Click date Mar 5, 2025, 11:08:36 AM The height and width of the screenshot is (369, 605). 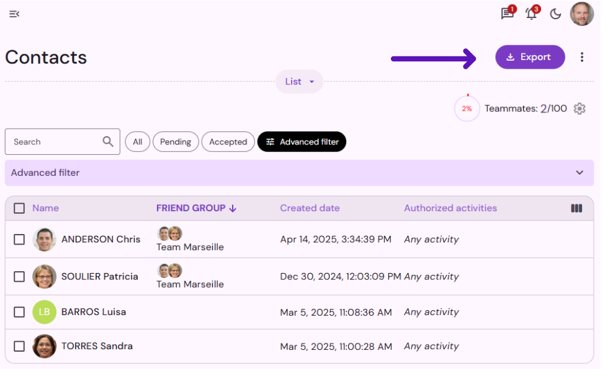click(336, 313)
